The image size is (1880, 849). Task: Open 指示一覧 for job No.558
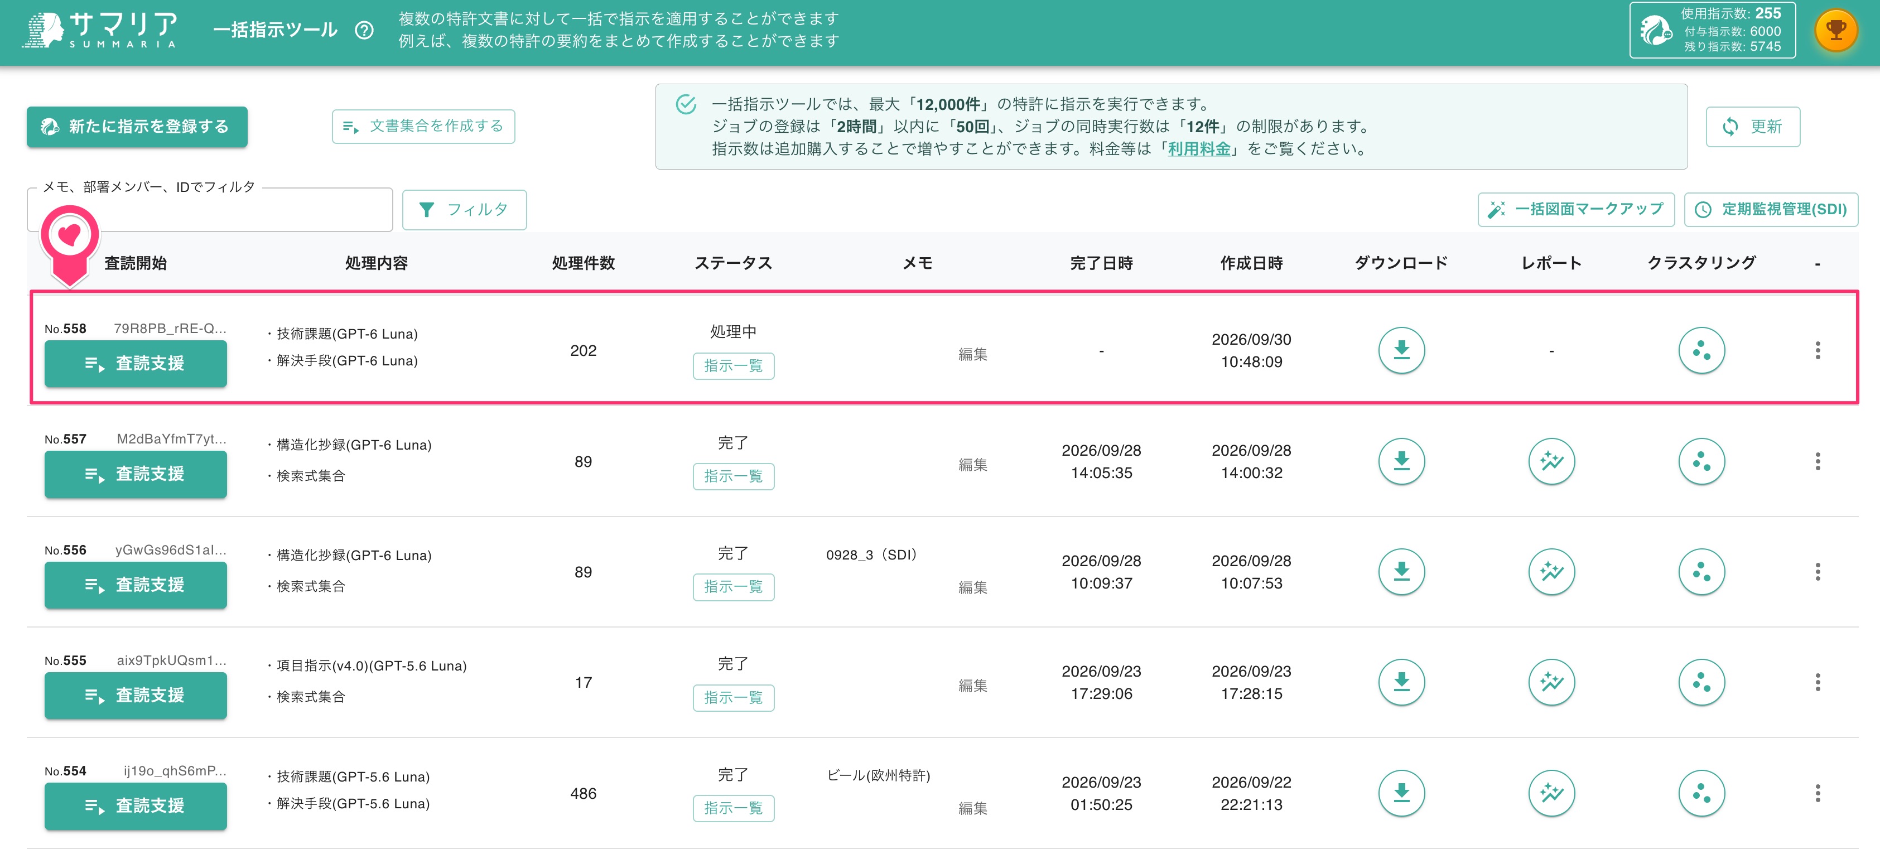click(x=732, y=366)
